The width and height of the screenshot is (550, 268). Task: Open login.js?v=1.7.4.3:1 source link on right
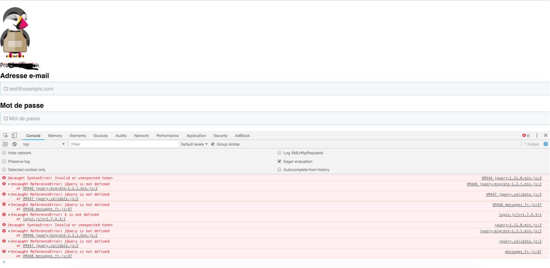tap(520, 215)
